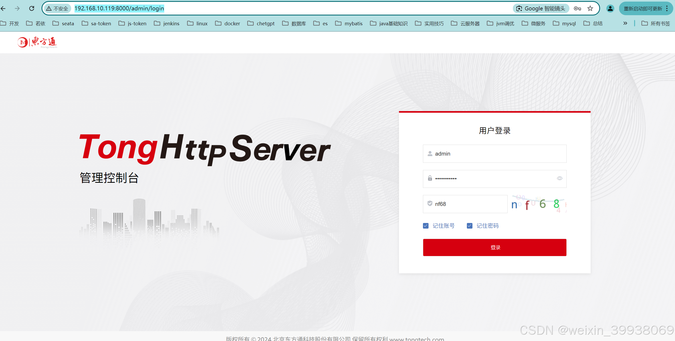Open the 所有书签 all bookmarks folder
The width and height of the screenshot is (675, 341).
pyautogui.click(x=656, y=23)
